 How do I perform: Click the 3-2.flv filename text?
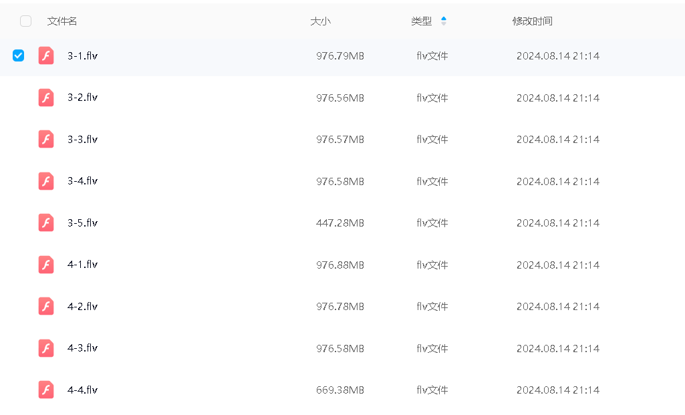click(x=82, y=98)
